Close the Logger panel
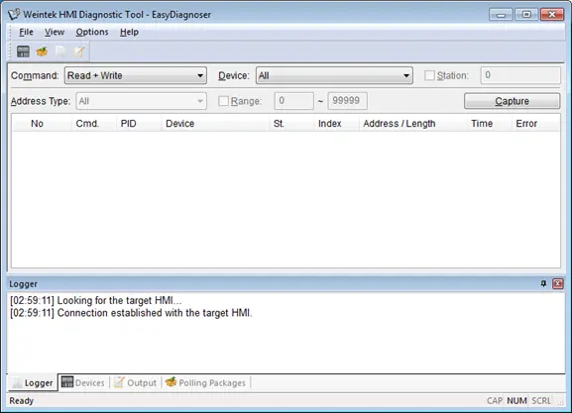572x413 pixels. pos(558,283)
